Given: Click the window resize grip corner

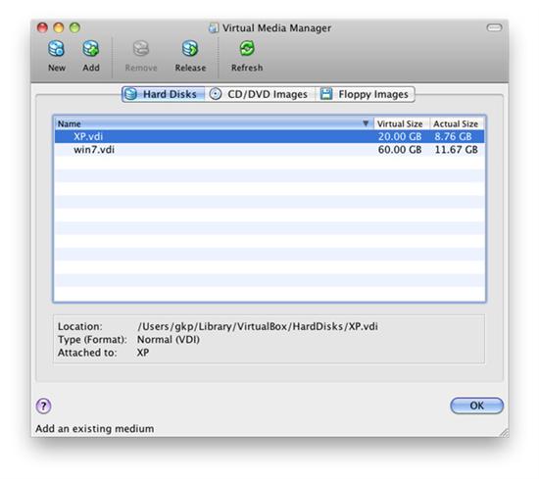Looking at the screenshot, I should [x=505, y=433].
